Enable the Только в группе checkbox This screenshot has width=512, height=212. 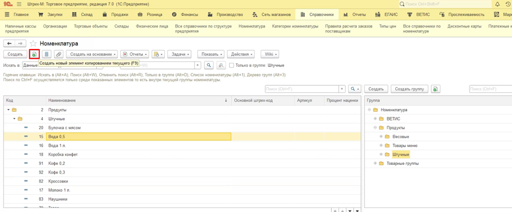(232, 65)
